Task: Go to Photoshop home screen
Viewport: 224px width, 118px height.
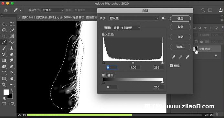Action: 6,10
